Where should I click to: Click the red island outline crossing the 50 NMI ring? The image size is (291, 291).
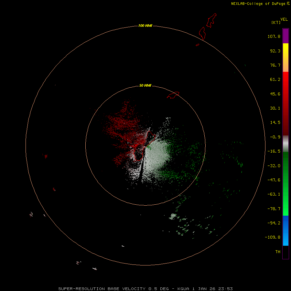(x=173, y=95)
